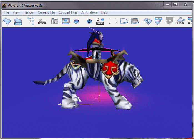194x139 pixels.
Task: Open the MPQ archive browser icon
Action: 18,21
